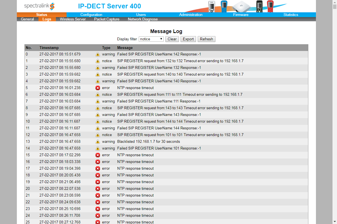
Task: Click red error icon in log row 16
Action: 98,162
